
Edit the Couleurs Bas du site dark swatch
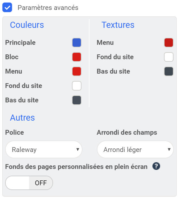tap(77, 100)
